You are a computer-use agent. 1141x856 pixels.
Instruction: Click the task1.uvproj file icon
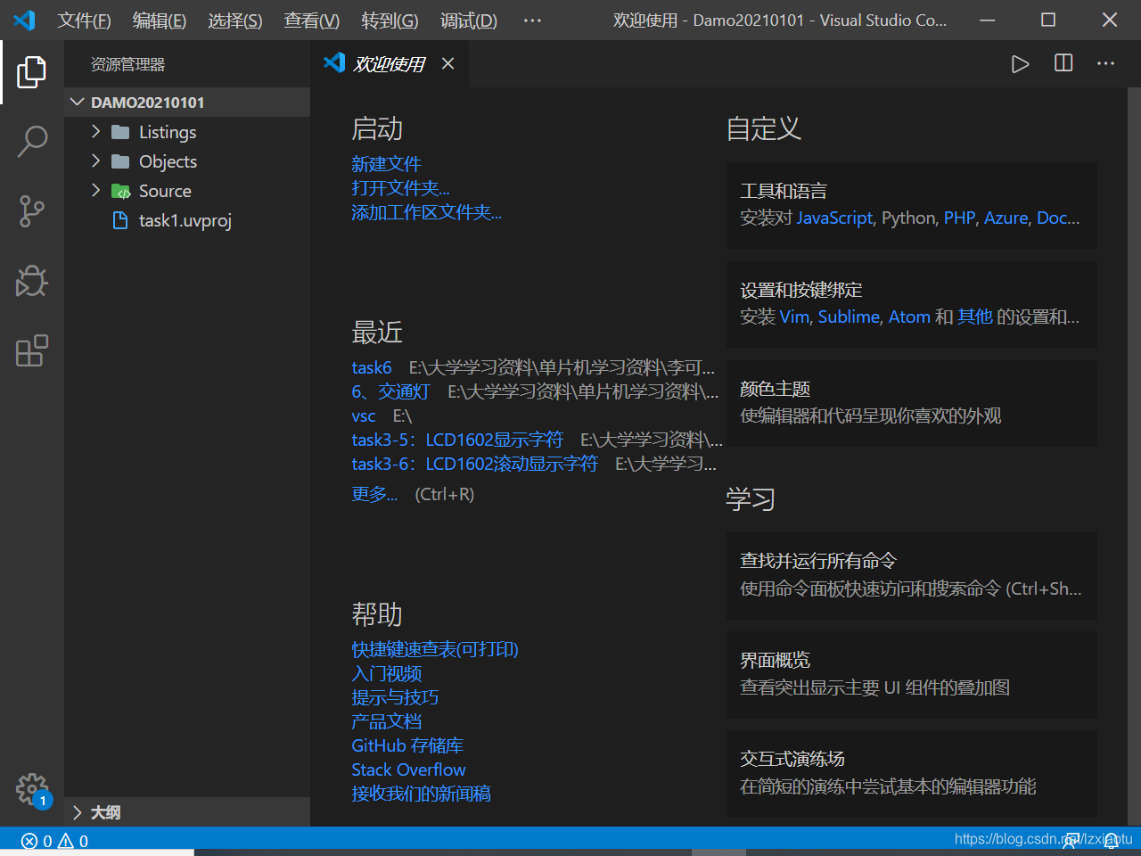(120, 220)
